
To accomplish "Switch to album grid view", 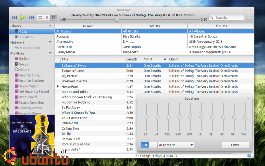I will [40, 18].
